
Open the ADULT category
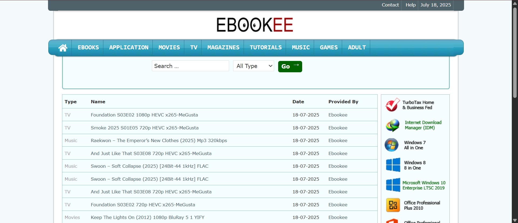tap(357, 47)
